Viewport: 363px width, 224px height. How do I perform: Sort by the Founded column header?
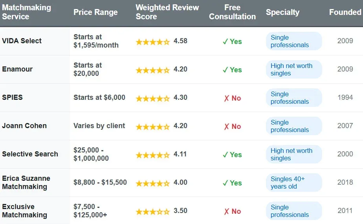pyautogui.click(x=345, y=12)
